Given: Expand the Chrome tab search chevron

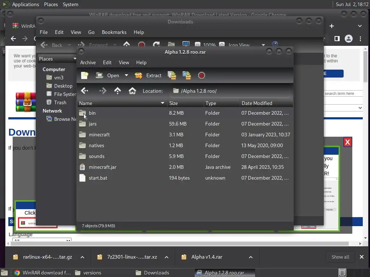Looking at the screenshot, I should tap(360, 26).
